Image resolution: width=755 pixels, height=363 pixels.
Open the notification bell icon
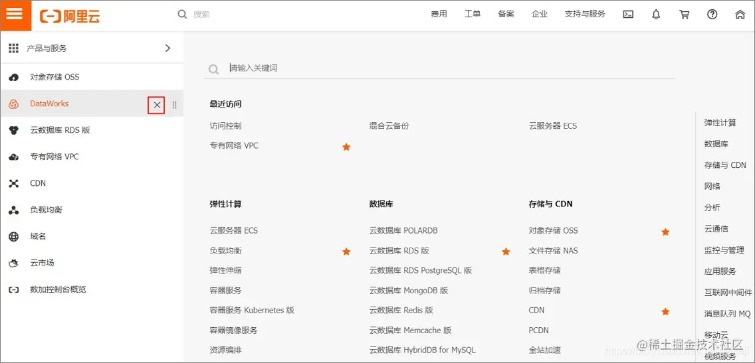pos(656,15)
